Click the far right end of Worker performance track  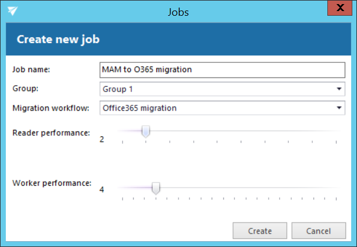point(337,188)
